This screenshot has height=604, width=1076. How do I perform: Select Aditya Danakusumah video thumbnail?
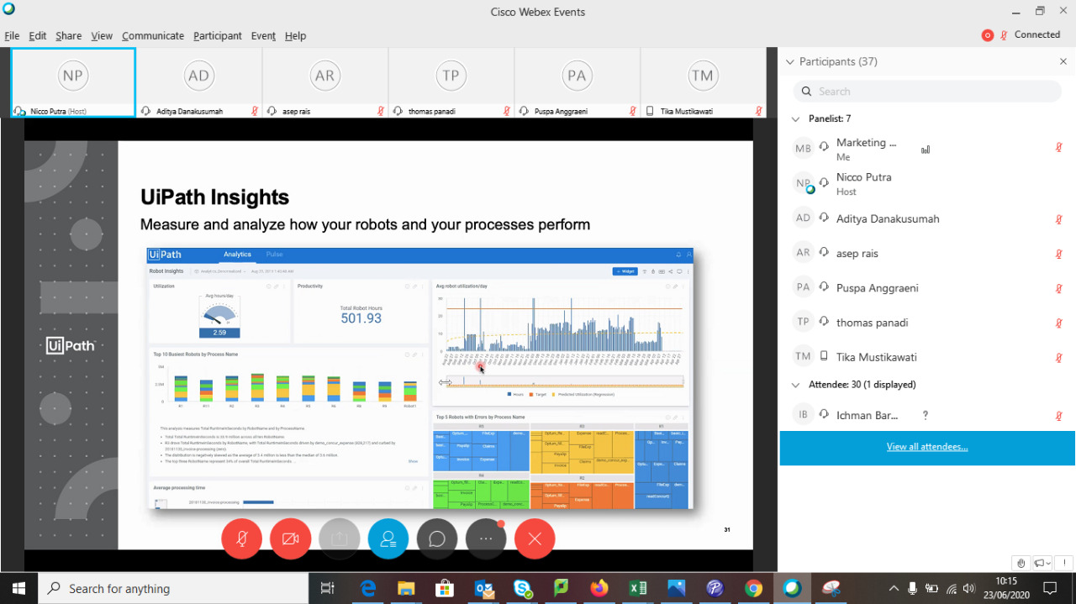199,82
